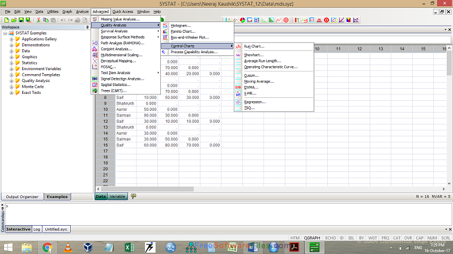This screenshot has width=453, height=254.
Task: Click the Print Preview toolbar icon
Action: 84,20
